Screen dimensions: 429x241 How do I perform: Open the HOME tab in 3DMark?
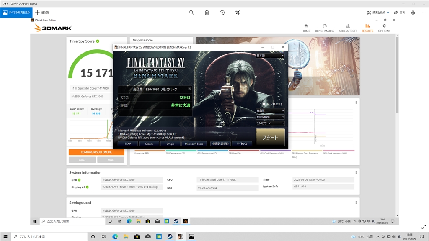306,28
